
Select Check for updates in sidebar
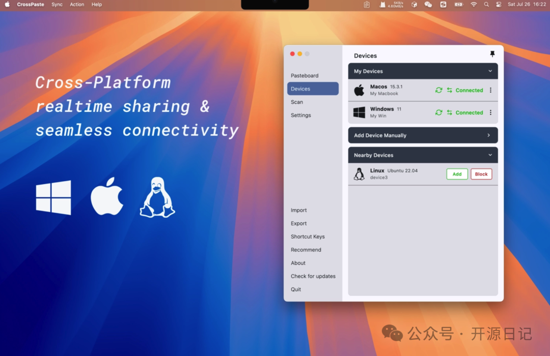point(313,276)
